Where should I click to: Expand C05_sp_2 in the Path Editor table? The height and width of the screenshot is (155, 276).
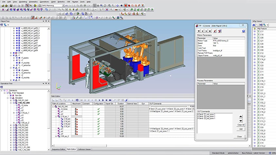click(x=56, y=136)
